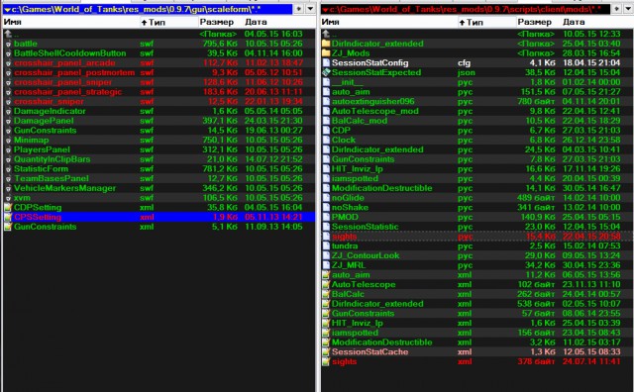634x392 pixels.
Task: Select the VehicleMarkersManager file name
Action: pos(64,188)
